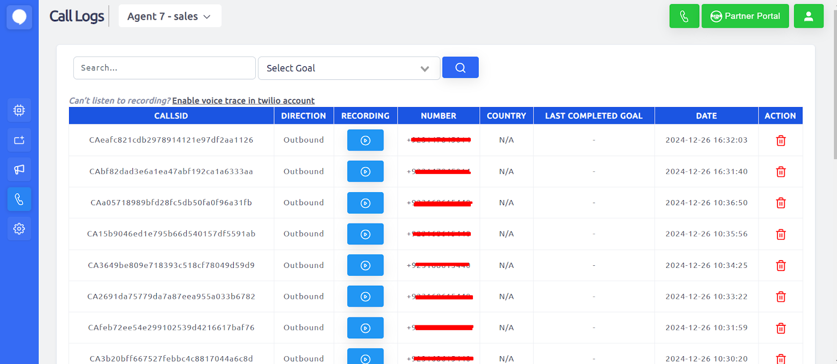Screen dimensions: 837x364
Task: Open the megaphone campaigns icon
Action: 19,169
